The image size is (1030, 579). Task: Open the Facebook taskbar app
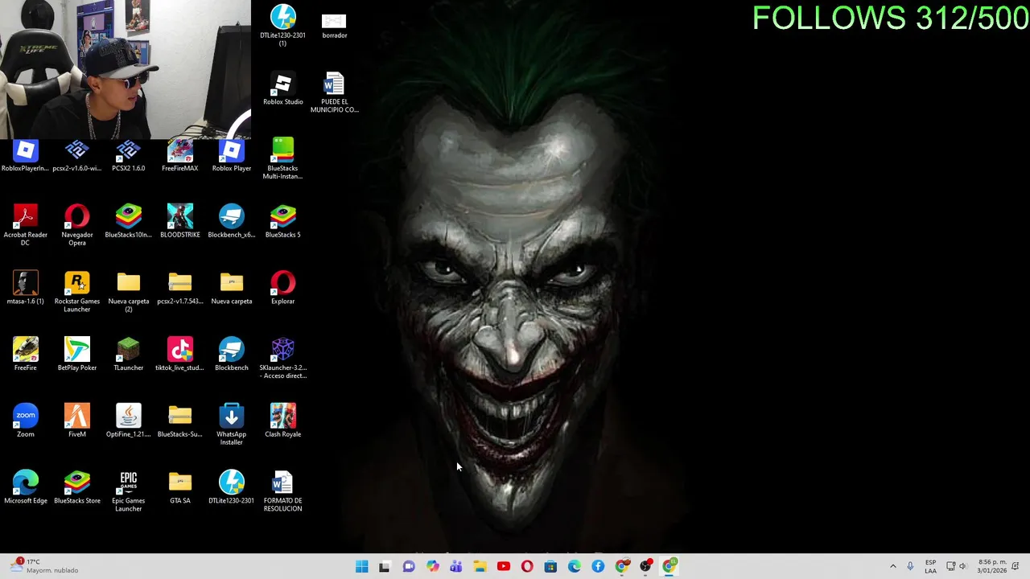(x=598, y=566)
